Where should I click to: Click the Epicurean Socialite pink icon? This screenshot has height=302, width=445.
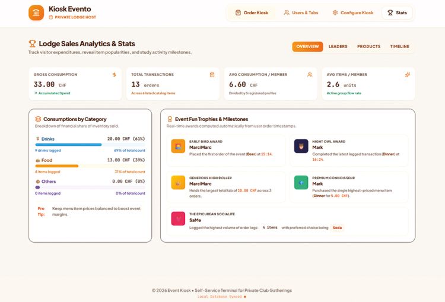tap(178, 218)
